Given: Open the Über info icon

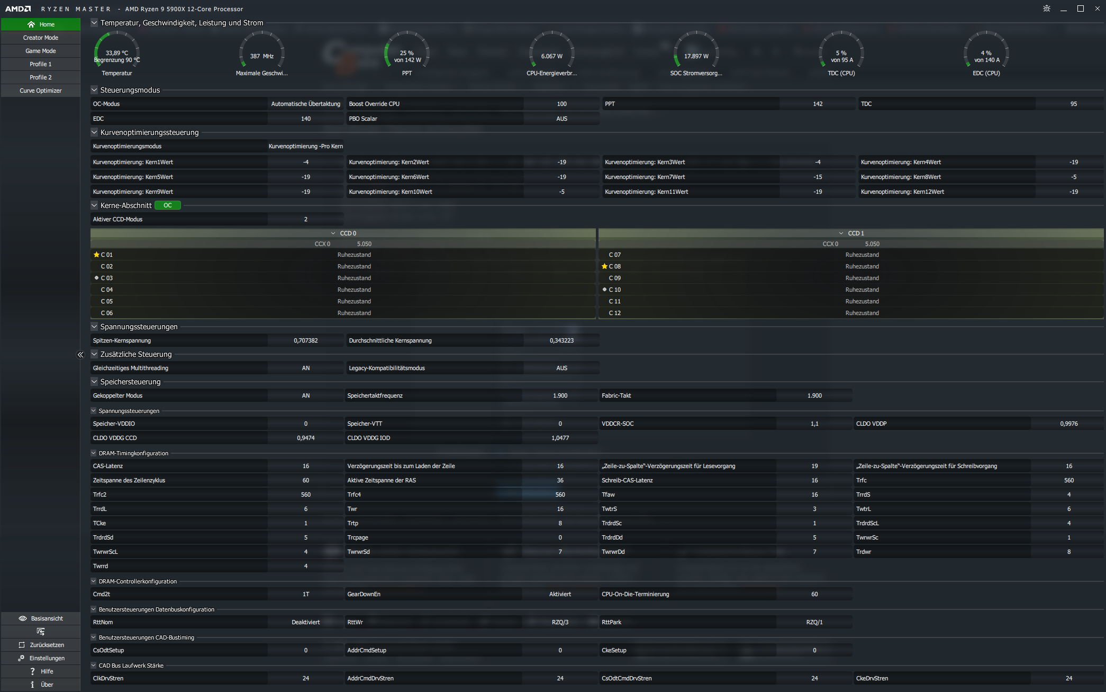Looking at the screenshot, I should click(x=32, y=685).
